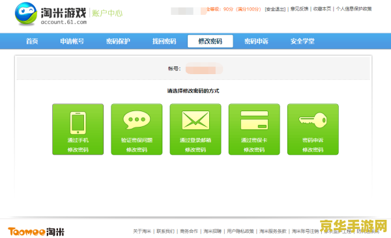Click the 请选择修改密码的方式 heading
The image size is (391, 238).
(194, 91)
